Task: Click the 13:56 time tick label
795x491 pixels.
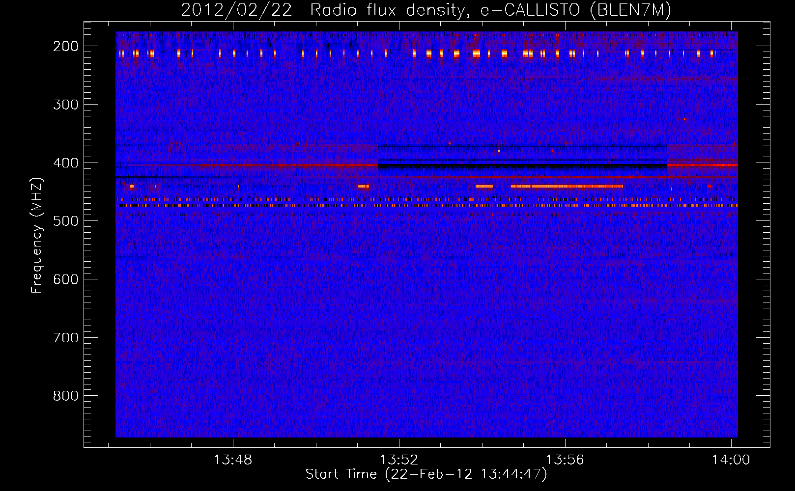Action: 565,460
